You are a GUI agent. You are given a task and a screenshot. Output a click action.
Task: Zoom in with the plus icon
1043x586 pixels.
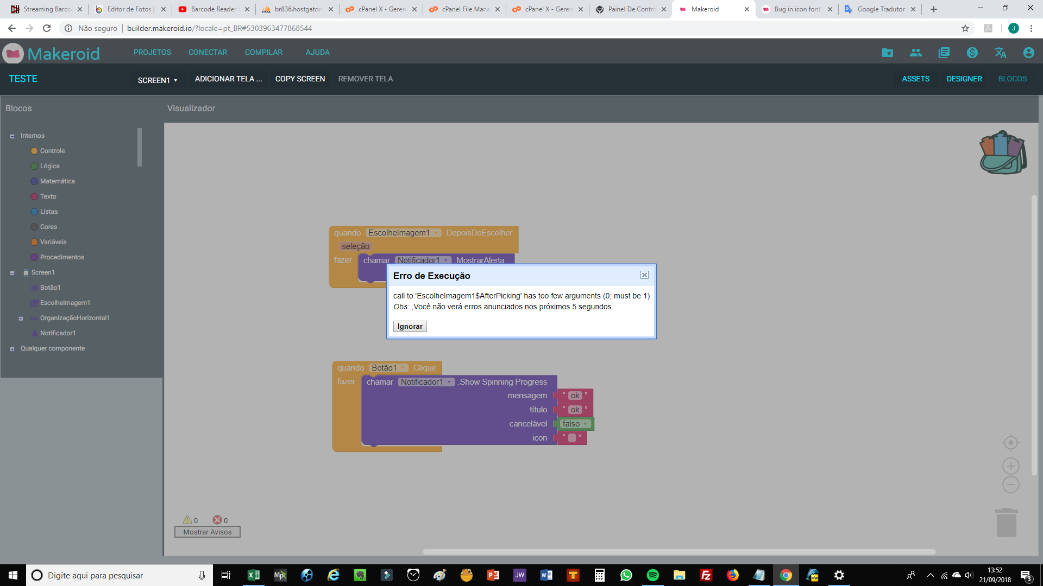click(x=1010, y=466)
